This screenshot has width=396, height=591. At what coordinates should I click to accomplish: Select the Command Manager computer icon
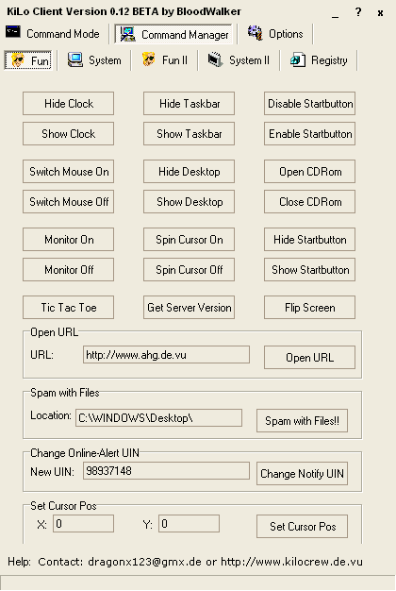click(x=127, y=34)
